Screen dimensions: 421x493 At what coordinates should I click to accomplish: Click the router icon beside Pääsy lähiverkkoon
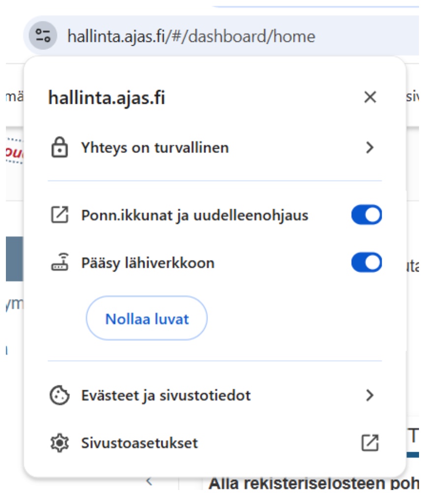[x=60, y=263]
